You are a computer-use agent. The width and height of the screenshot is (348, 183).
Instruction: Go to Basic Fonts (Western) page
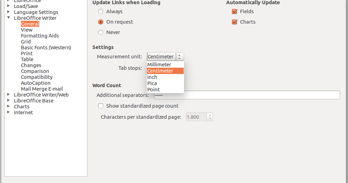pos(46,48)
